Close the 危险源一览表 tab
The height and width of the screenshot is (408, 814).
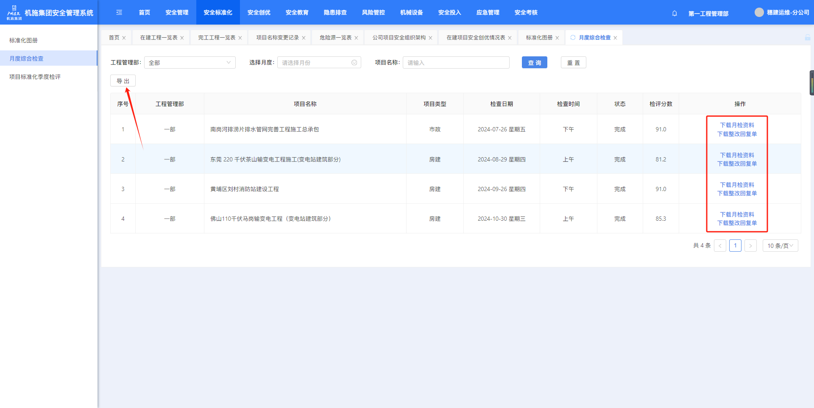(x=357, y=38)
